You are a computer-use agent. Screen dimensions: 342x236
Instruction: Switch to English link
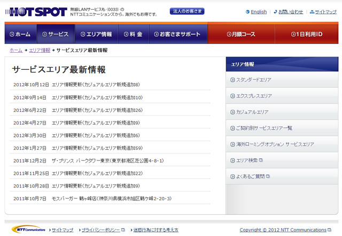tap(259, 12)
